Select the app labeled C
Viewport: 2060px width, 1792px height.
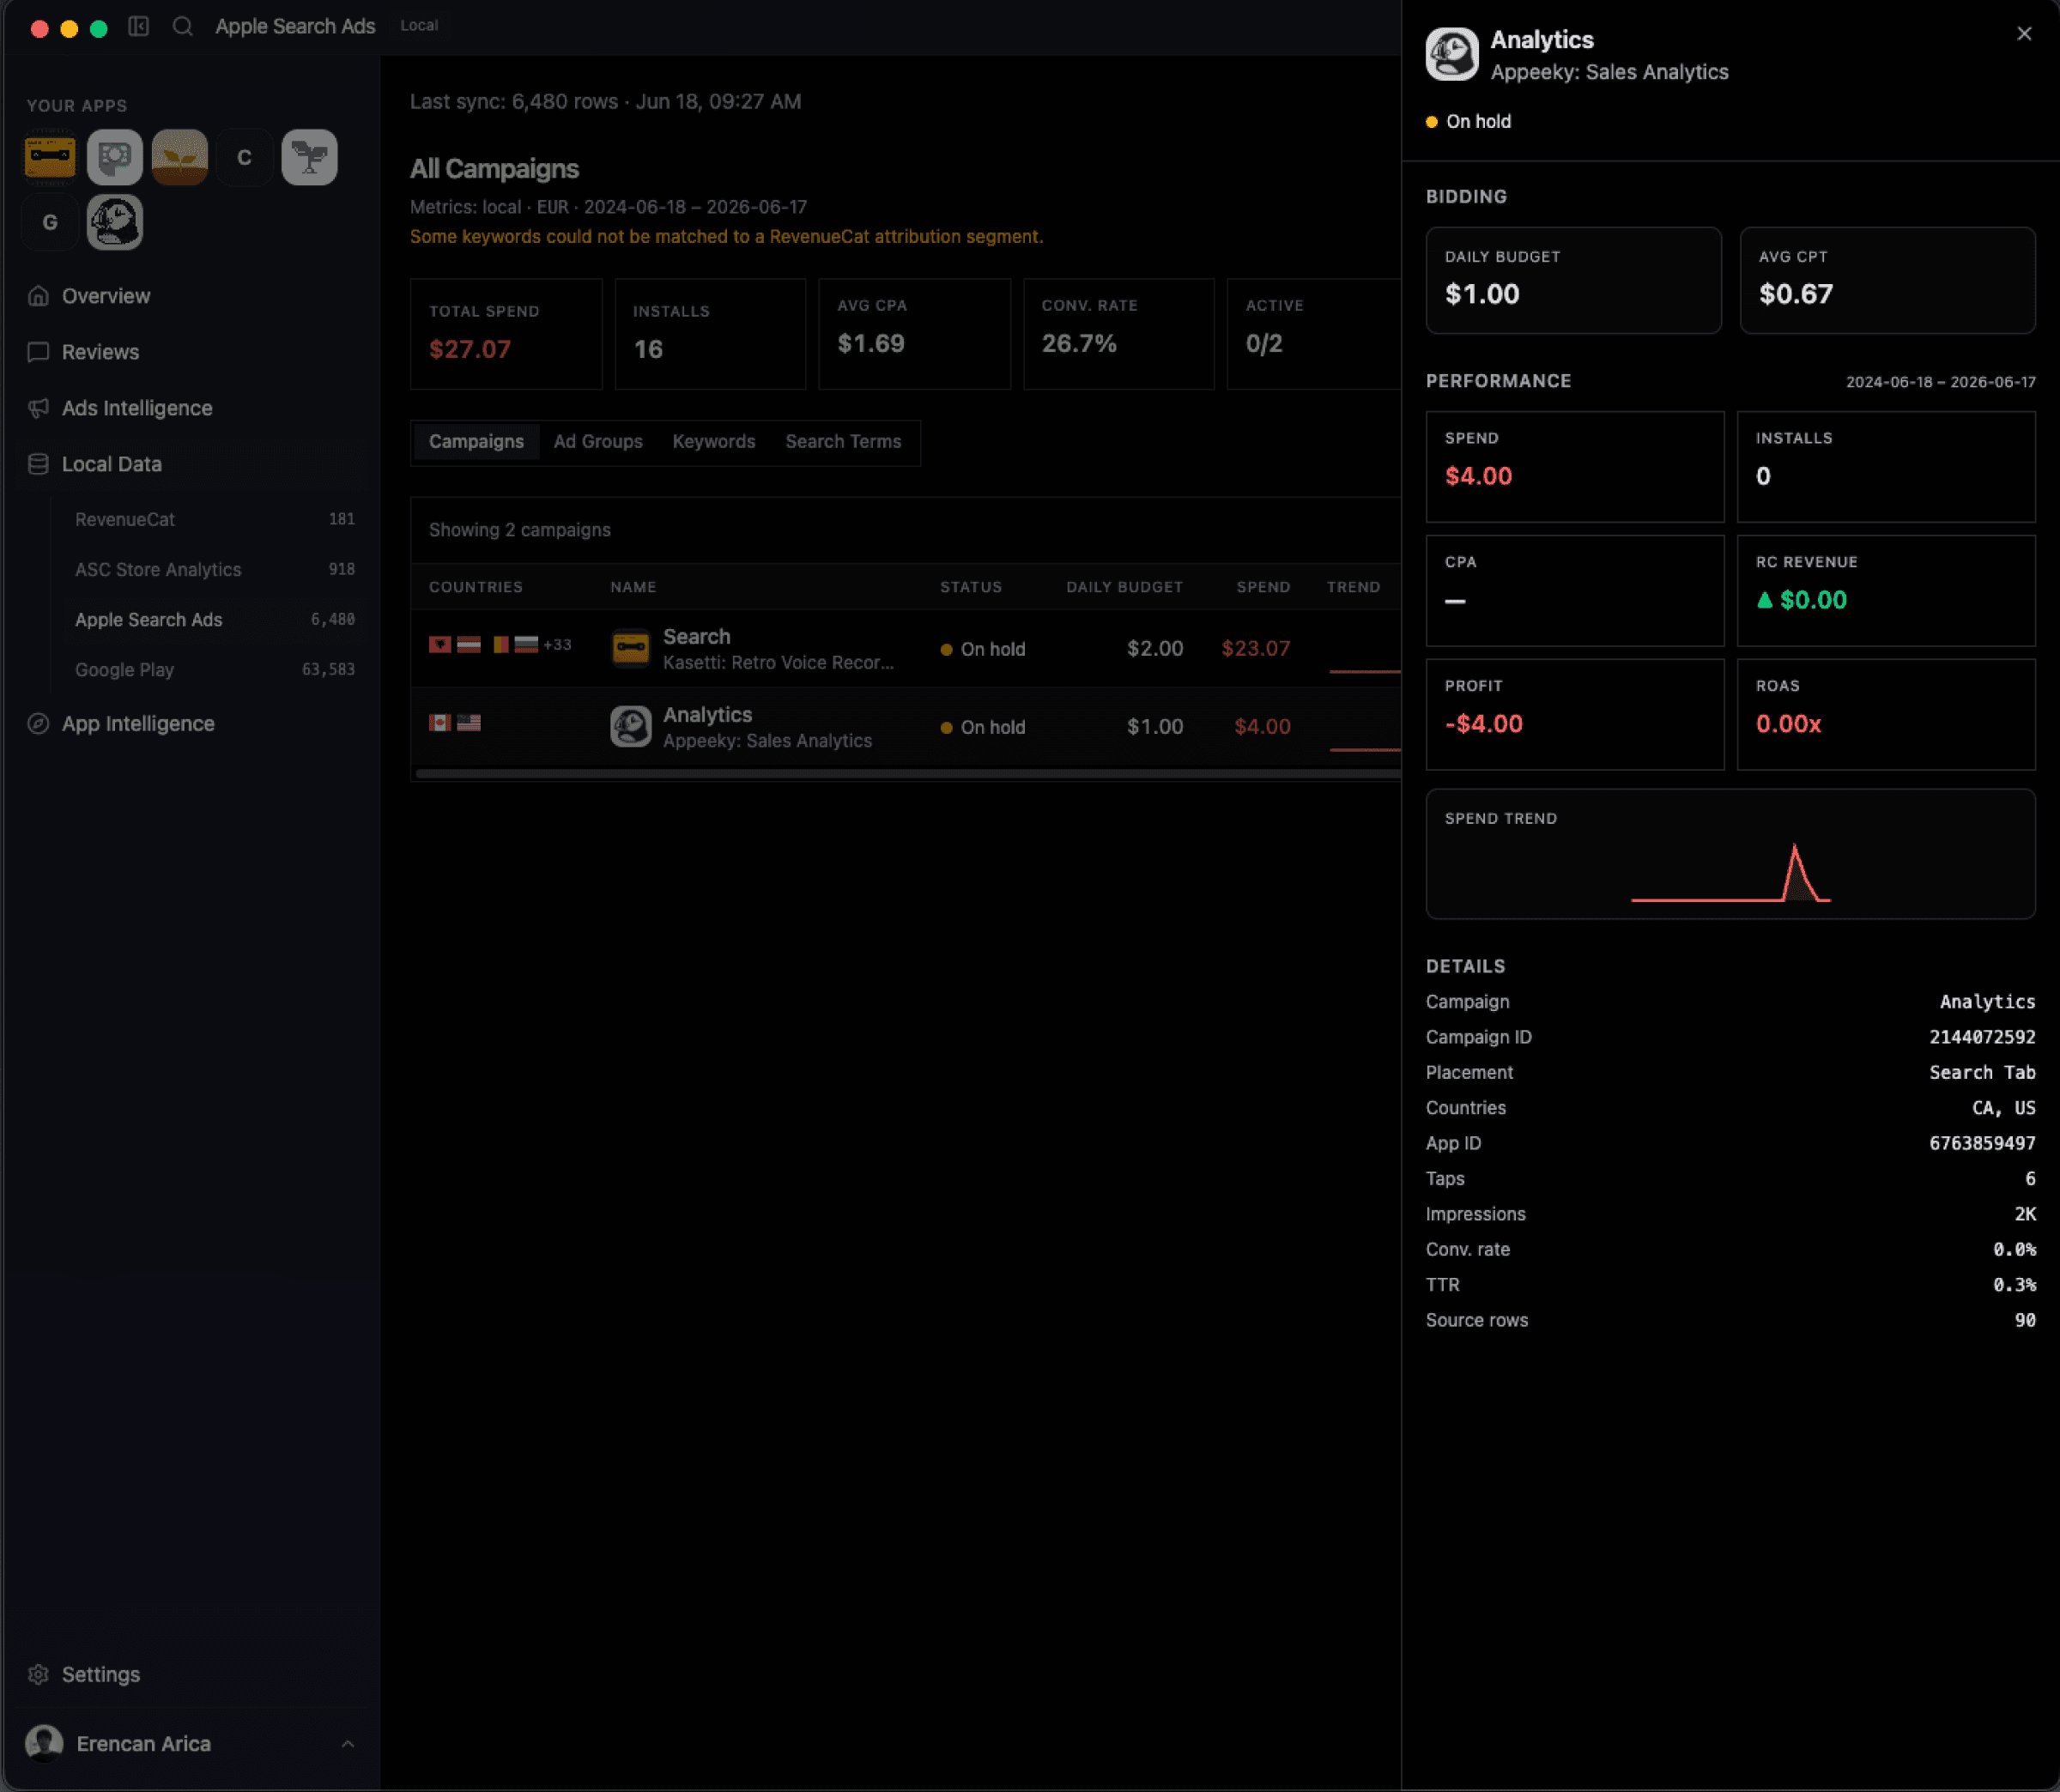244,157
